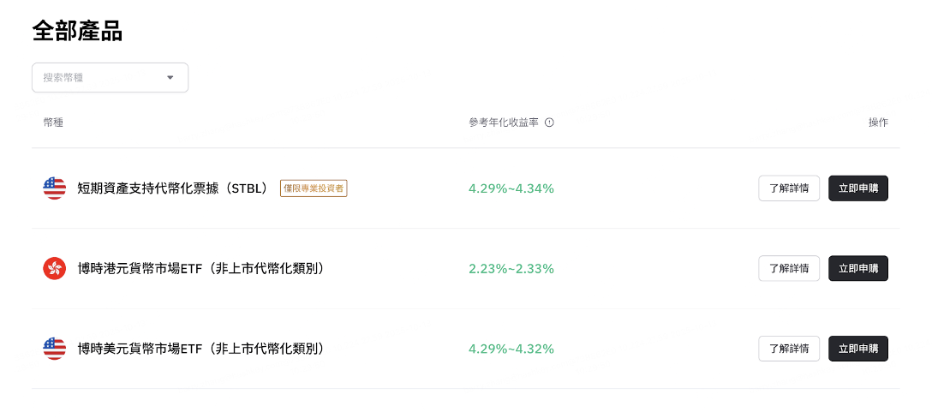
Task: Click the 2.23%~2.33% yield rate
Action: pos(511,268)
